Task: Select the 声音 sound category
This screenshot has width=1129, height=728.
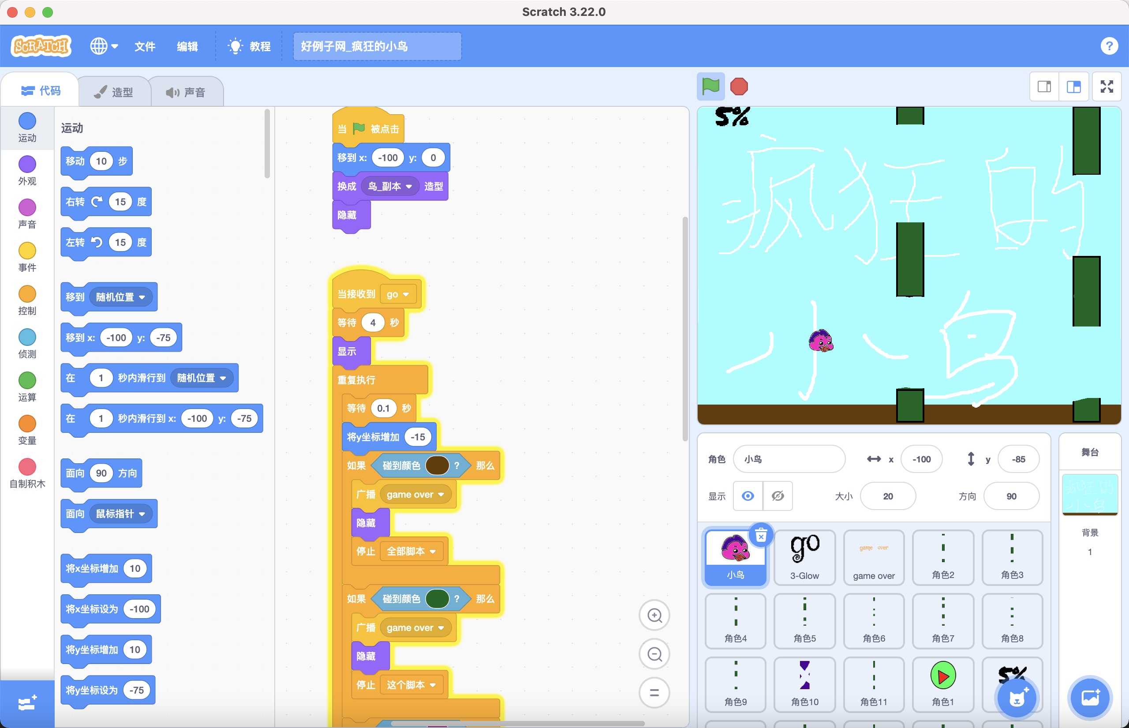Action: (27, 214)
